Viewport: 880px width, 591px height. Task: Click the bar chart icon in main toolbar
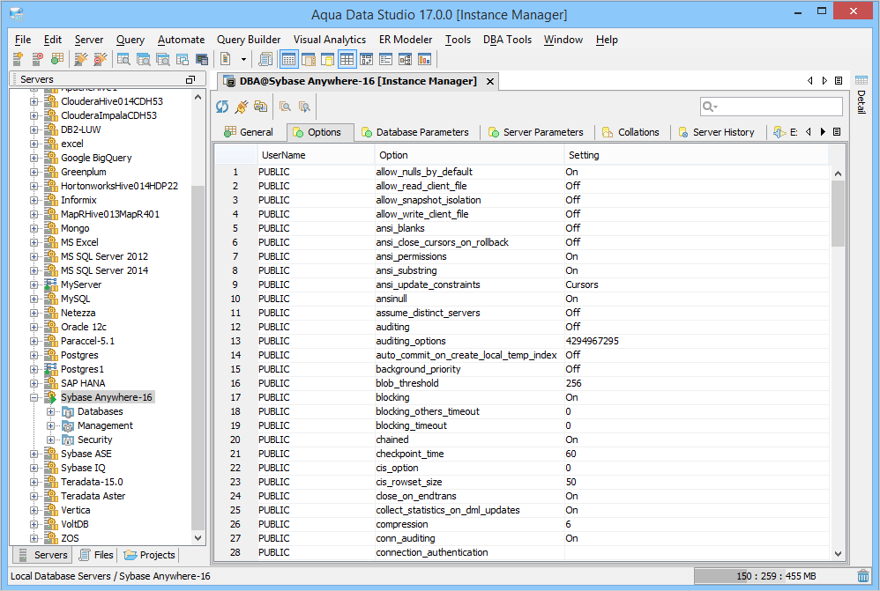[425, 58]
